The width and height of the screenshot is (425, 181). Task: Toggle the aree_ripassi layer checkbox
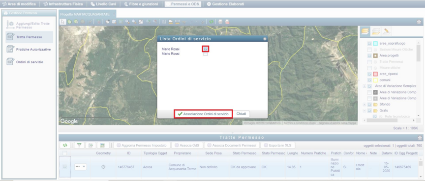pos(369,74)
